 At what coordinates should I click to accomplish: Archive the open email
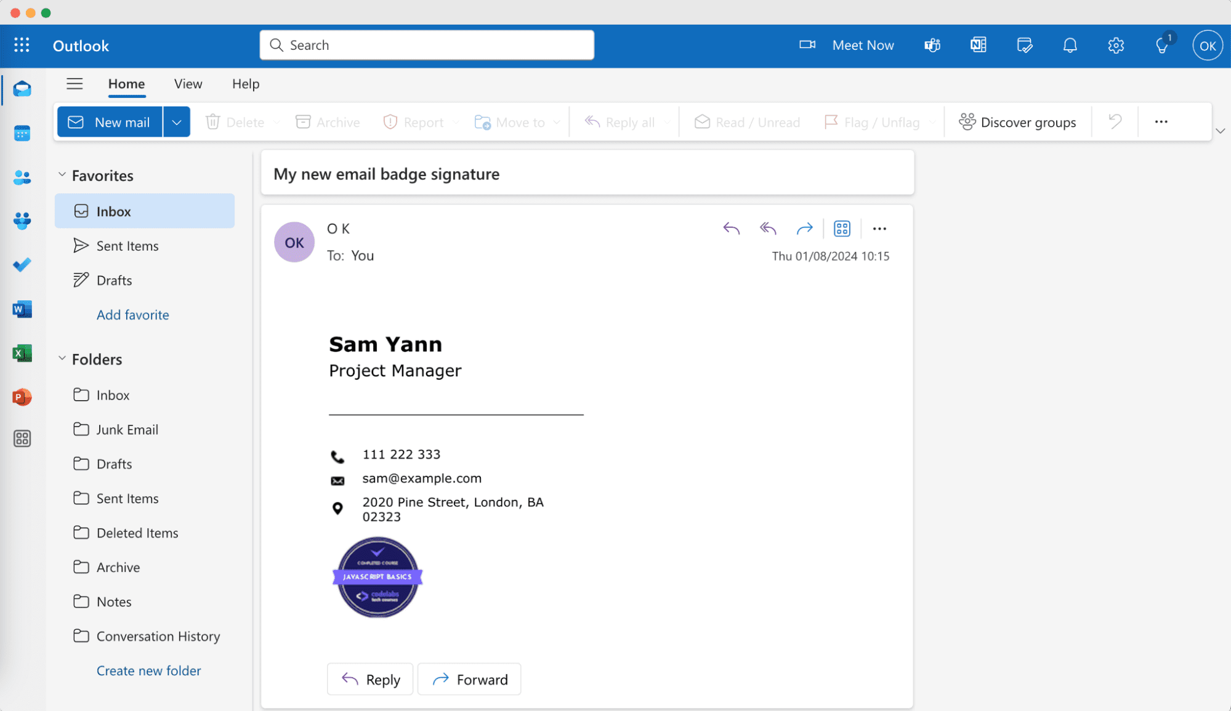pyautogui.click(x=327, y=122)
